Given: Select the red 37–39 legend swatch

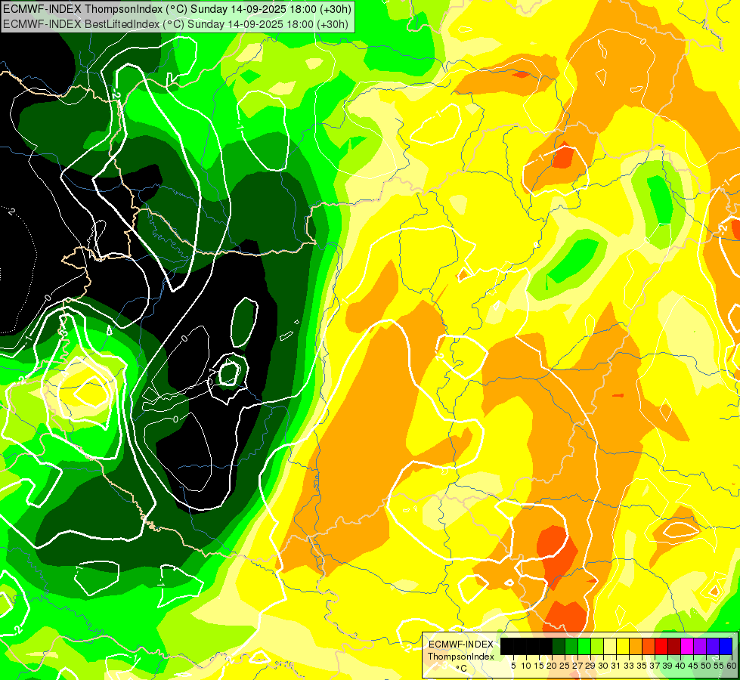Looking at the screenshot, I should point(661,646).
